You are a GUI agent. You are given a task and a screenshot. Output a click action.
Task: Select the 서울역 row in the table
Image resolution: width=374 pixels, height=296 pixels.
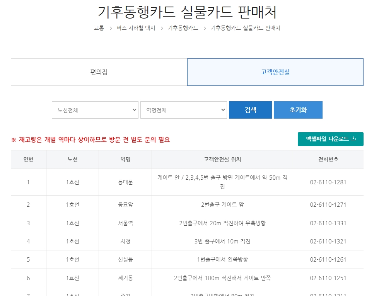pyautogui.click(x=125, y=223)
